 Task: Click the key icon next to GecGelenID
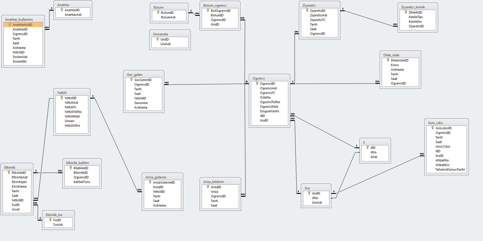coord(131,80)
